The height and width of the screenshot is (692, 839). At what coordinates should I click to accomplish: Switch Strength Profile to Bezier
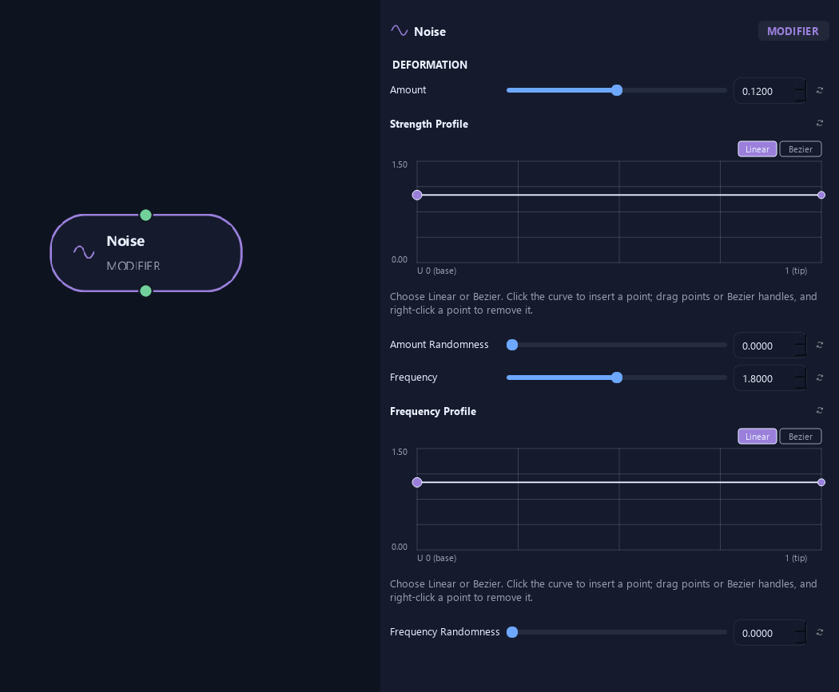801,149
